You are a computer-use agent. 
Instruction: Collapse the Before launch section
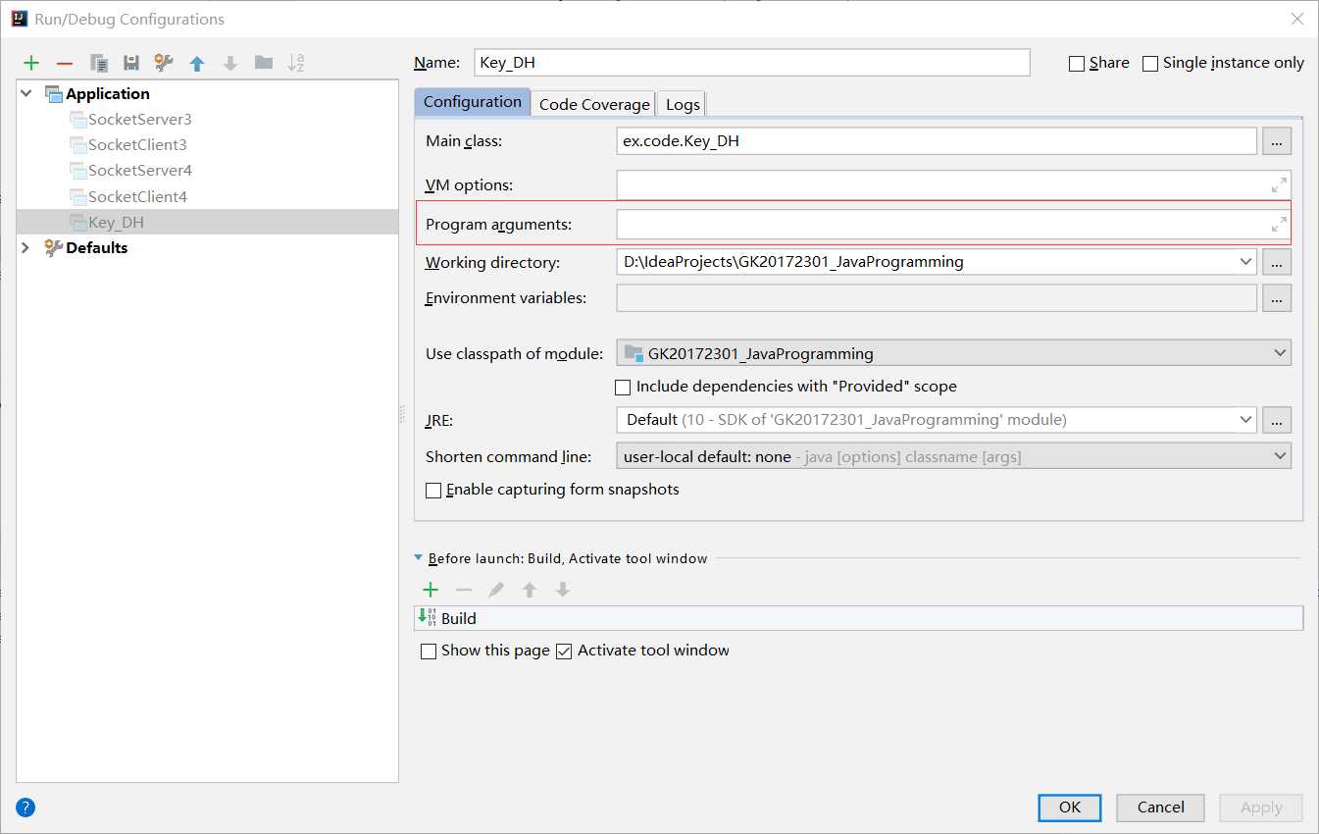(x=420, y=559)
